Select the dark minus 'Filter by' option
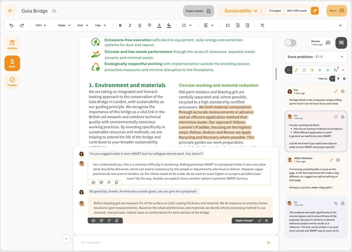 pyautogui.click(x=332, y=78)
